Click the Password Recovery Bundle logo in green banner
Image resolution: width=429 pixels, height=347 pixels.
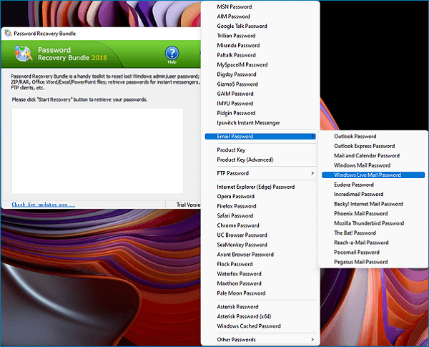[24, 54]
